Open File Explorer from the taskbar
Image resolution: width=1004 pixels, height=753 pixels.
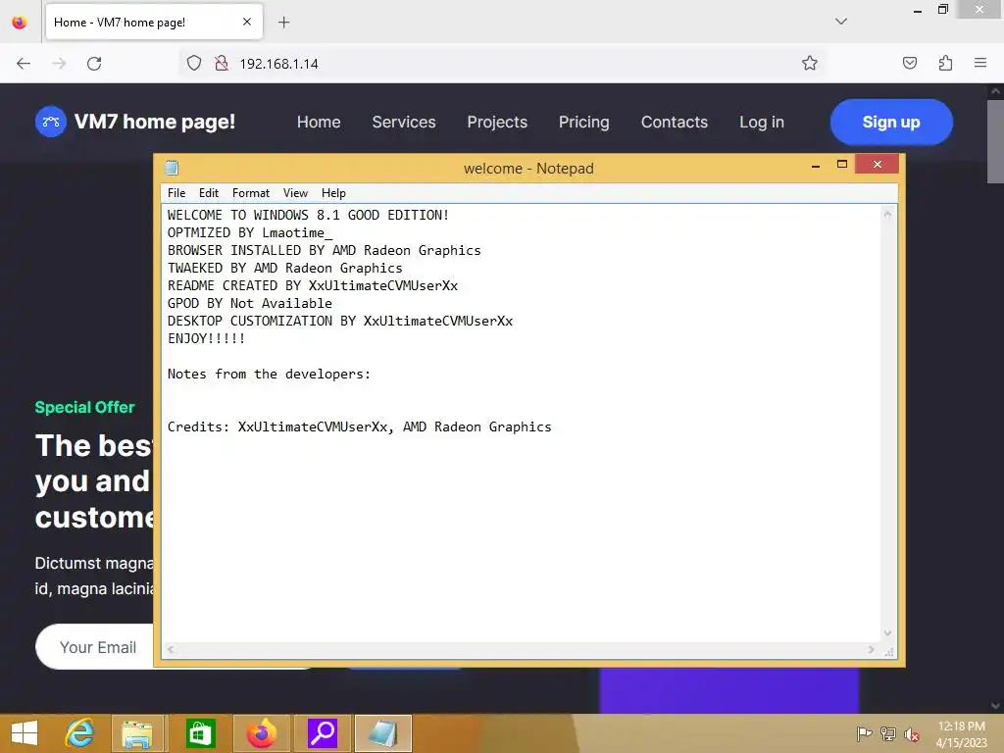(x=137, y=733)
